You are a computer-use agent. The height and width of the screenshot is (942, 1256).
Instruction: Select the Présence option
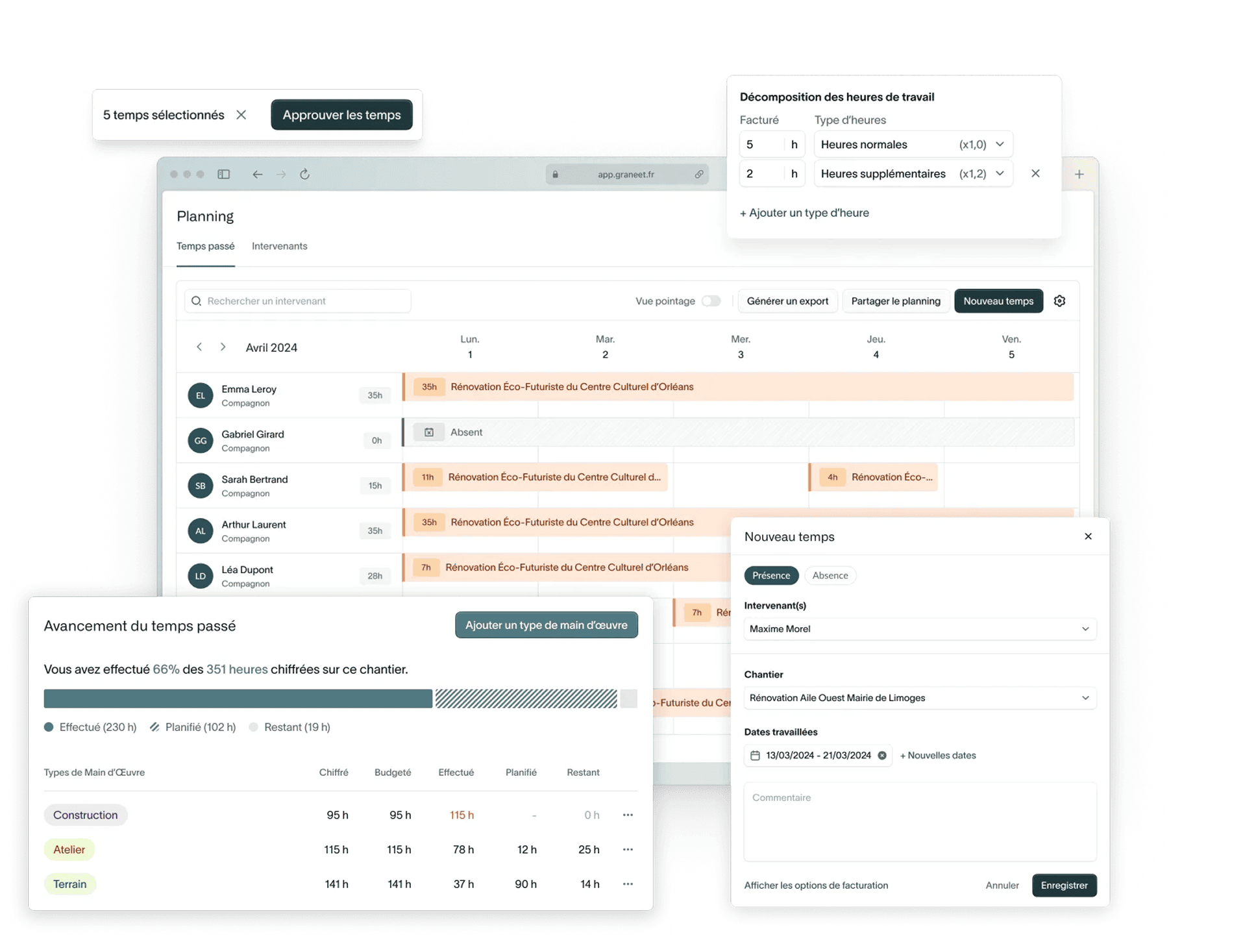[771, 575]
